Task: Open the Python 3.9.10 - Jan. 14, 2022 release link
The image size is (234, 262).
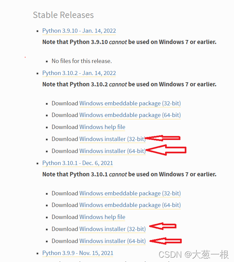Action: pos(79,31)
